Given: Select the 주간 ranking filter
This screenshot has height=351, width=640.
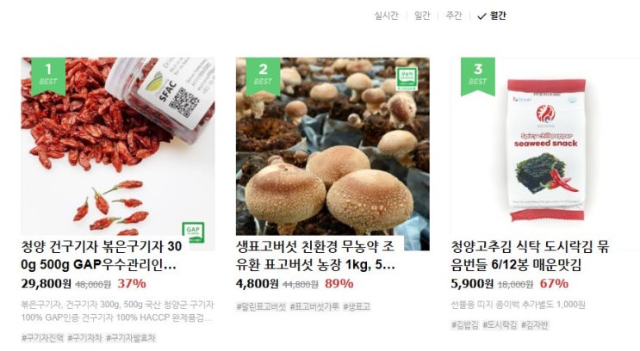Looking at the screenshot, I should click(453, 15).
